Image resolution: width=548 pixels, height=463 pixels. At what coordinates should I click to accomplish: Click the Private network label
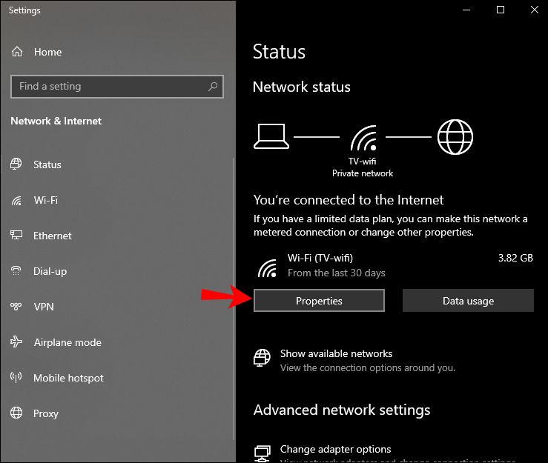point(363,173)
